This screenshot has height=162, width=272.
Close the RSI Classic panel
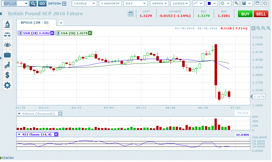[56, 134]
